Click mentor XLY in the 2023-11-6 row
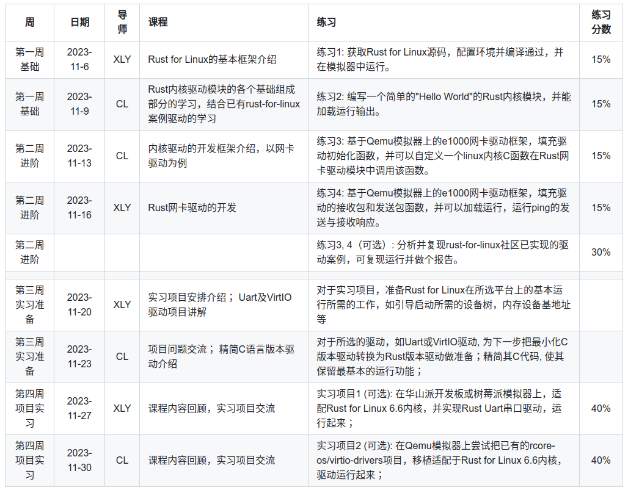This screenshot has width=628, height=493. pos(122,60)
